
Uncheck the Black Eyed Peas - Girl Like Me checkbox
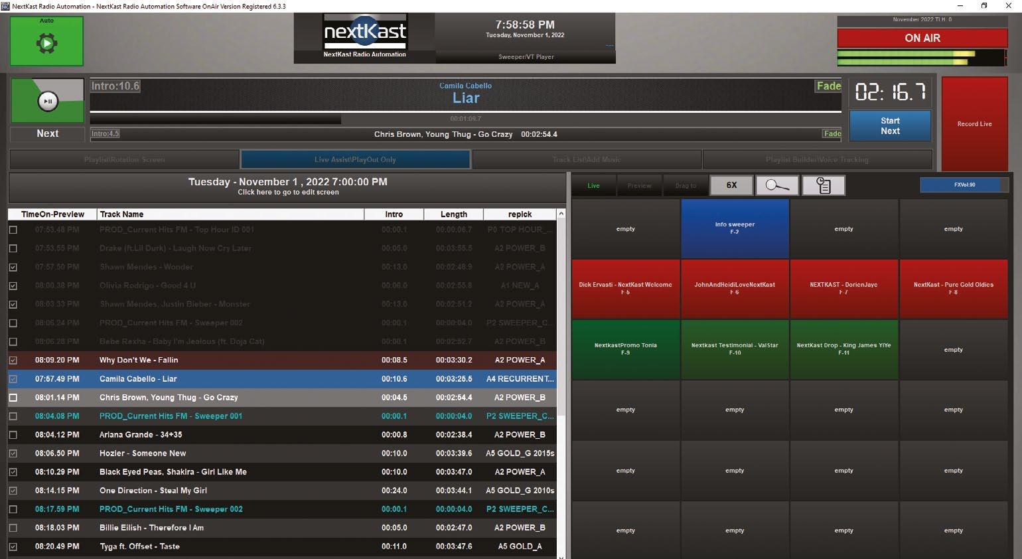tap(13, 472)
